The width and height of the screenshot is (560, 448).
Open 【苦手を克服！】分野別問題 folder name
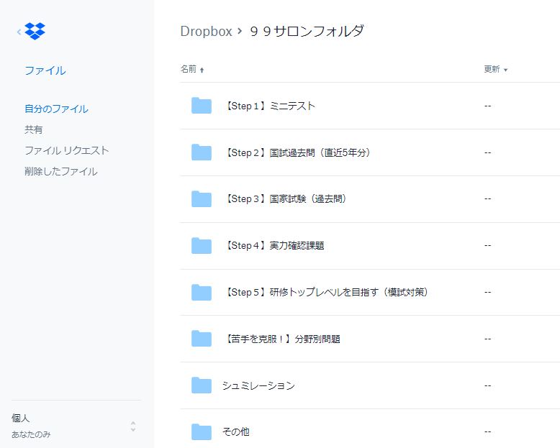282,339
